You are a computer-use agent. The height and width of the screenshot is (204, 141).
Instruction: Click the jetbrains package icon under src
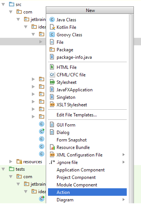27,19
